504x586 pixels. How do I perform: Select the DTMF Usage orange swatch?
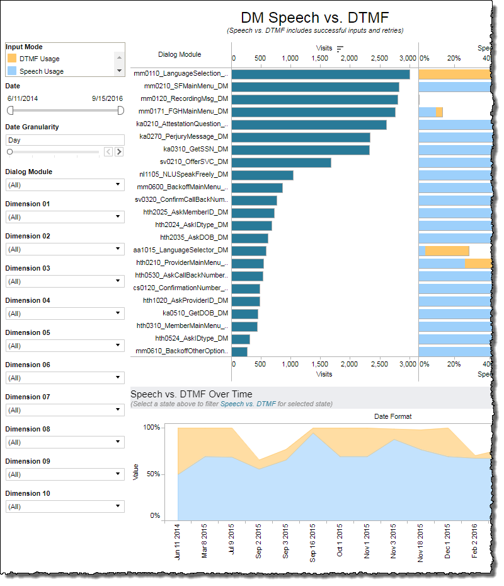[x=13, y=59]
